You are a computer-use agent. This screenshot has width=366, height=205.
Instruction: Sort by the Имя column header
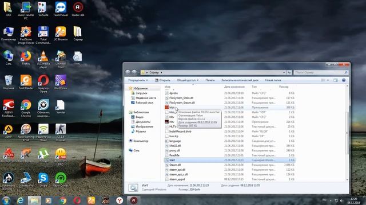coord(168,87)
